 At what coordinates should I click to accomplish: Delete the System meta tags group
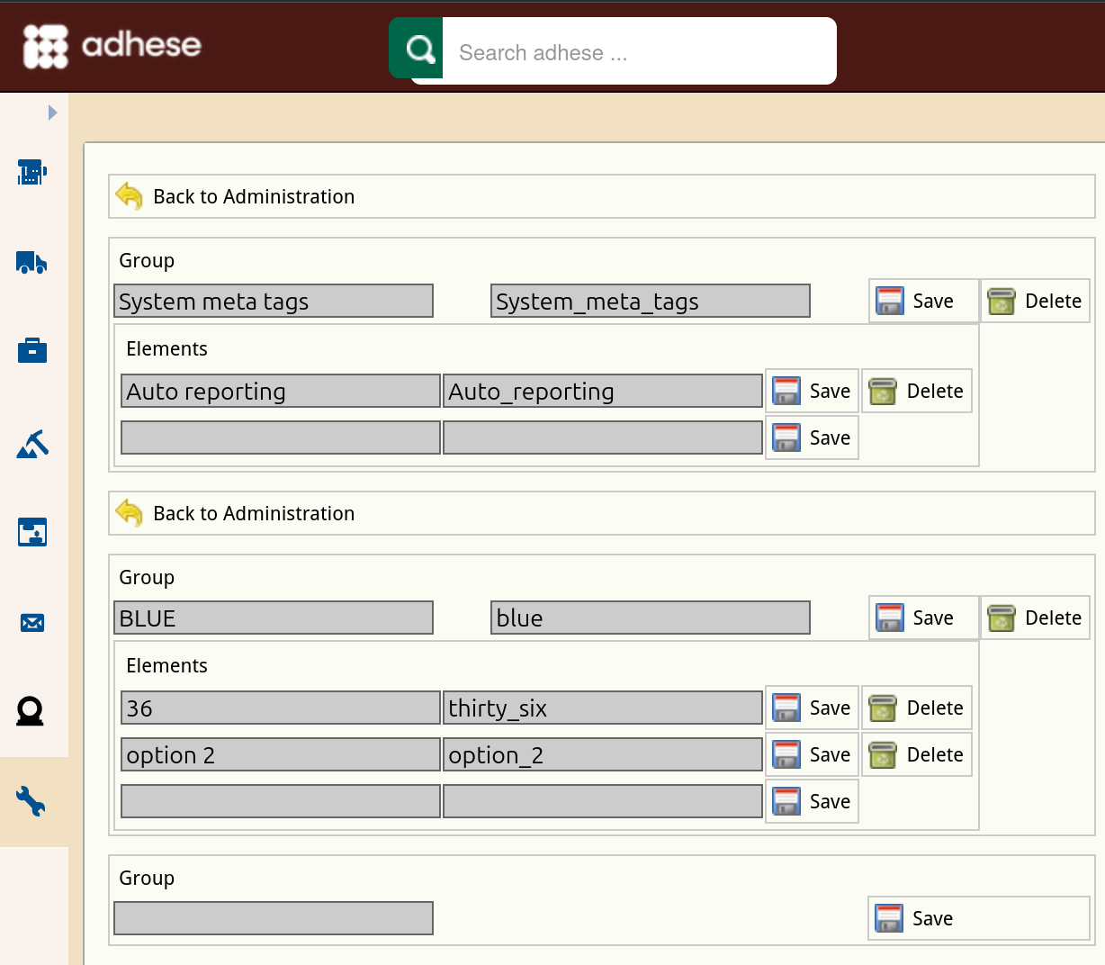pyautogui.click(x=1035, y=302)
